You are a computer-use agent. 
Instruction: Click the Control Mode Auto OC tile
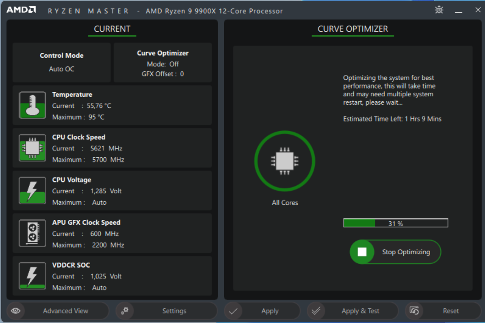[62, 63]
